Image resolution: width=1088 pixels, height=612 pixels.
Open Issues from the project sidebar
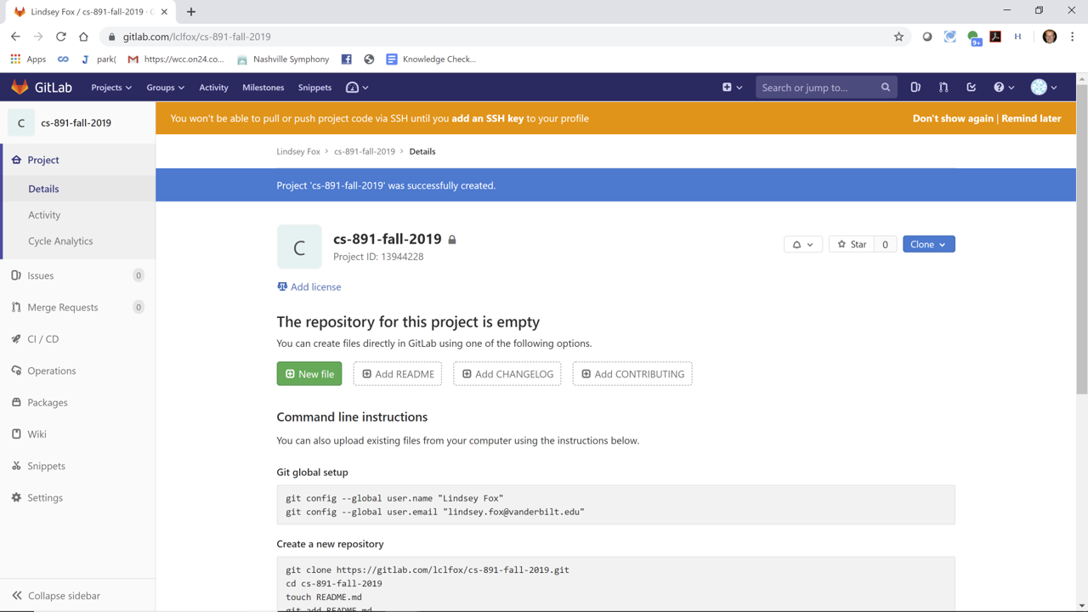(x=41, y=275)
